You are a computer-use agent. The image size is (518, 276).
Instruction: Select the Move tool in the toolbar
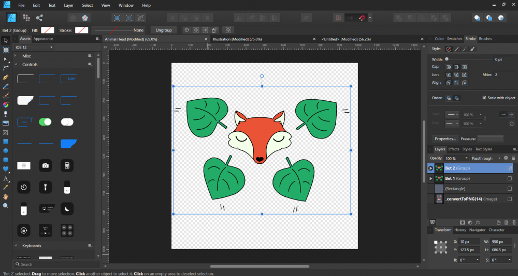click(x=6, y=40)
